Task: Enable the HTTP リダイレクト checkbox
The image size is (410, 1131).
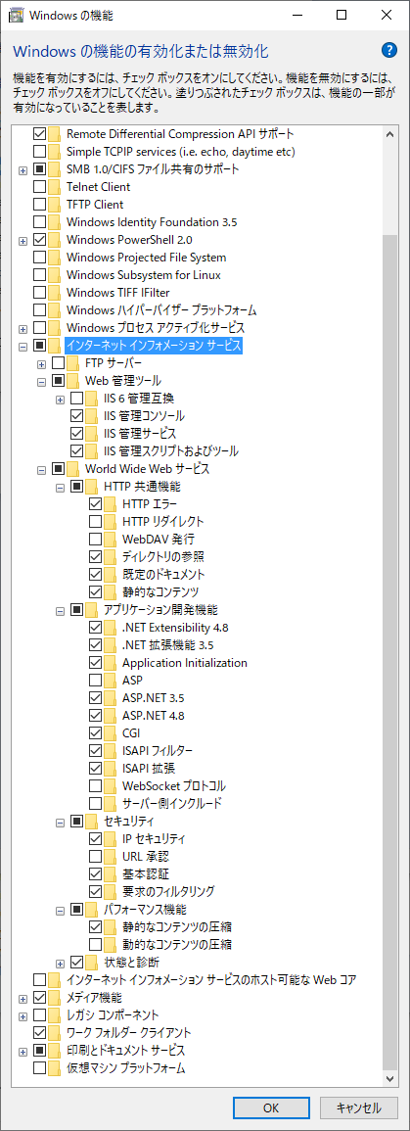Action: click(95, 522)
